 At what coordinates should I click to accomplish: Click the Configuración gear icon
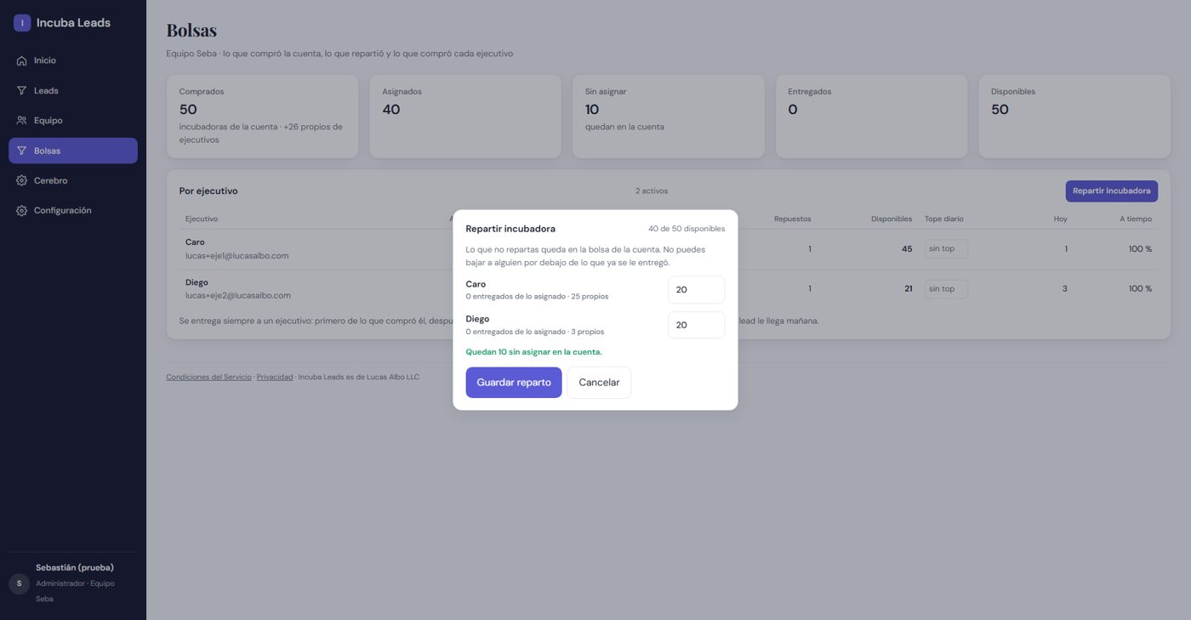coord(21,210)
